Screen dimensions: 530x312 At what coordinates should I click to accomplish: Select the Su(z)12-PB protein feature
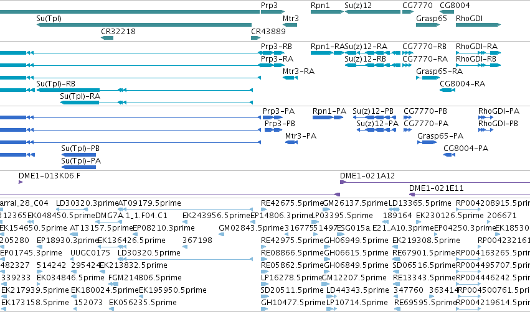(x=374, y=117)
